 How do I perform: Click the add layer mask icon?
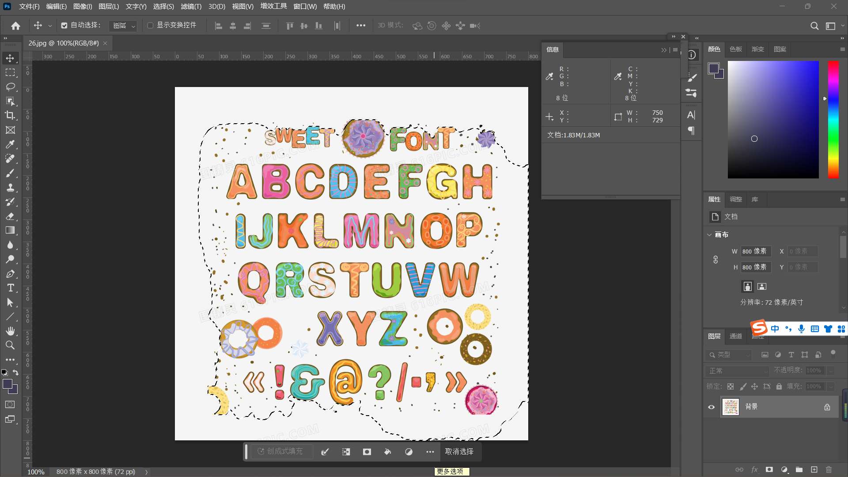(769, 469)
